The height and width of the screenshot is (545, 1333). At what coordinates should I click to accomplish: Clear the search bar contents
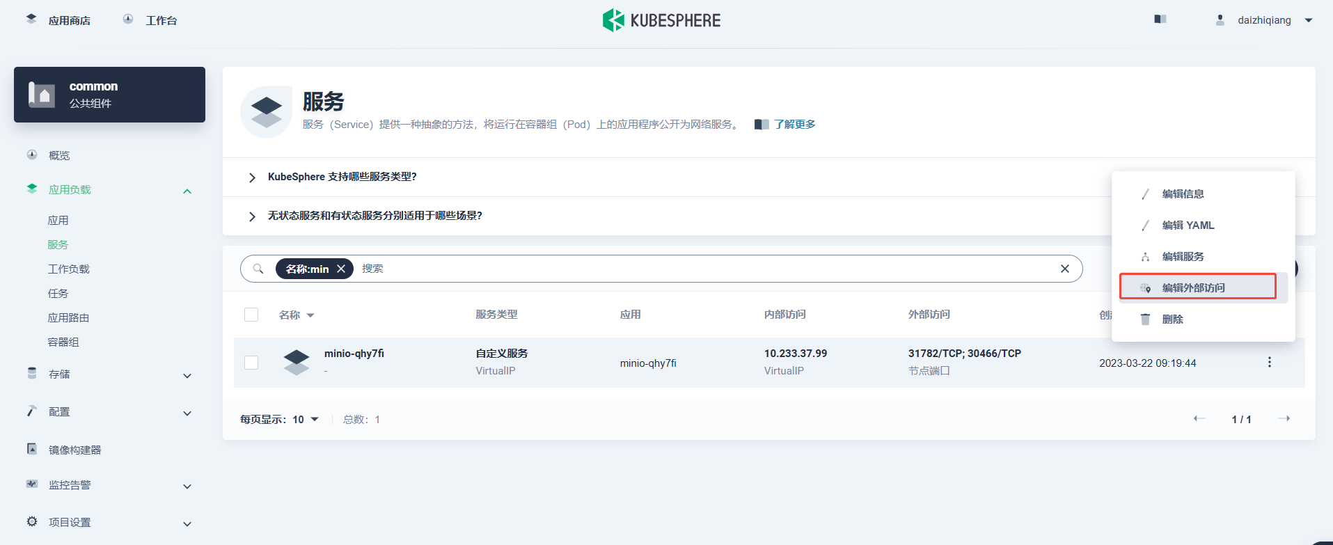pos(1064,269)
